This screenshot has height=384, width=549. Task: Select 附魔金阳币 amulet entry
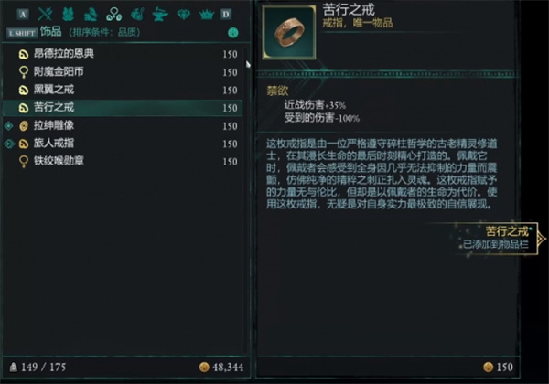[x=123, y=71]
